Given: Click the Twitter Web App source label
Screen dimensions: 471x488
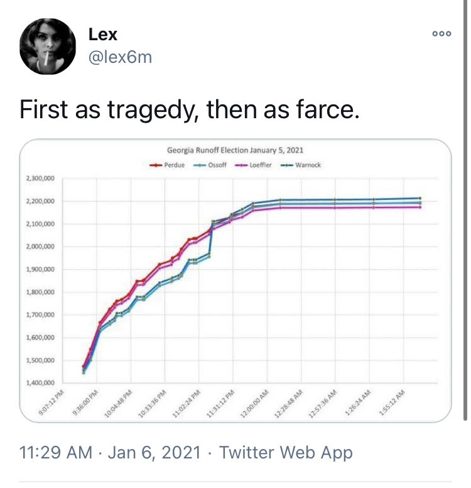Looking at the screenshot, I should coord(286,452).
